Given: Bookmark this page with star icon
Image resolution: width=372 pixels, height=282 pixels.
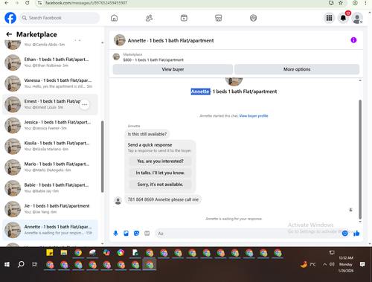Looking at the screenshot, I should 341,3.
